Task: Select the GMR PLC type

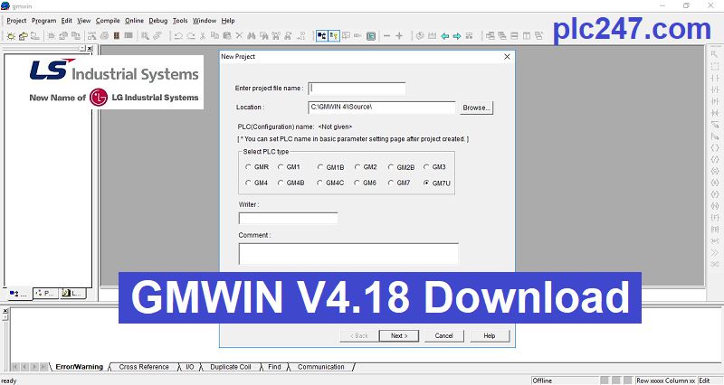Action: [257, 167]
